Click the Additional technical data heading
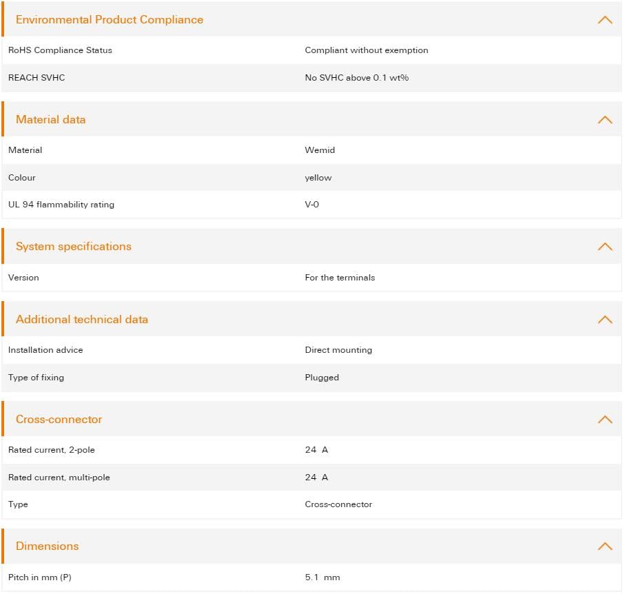Image resolution: width=625 pixels, height=594 pixels. tap(82, 319)
